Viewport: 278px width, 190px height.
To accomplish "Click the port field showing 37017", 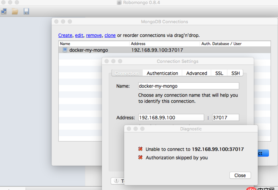I will pos(226,117).
